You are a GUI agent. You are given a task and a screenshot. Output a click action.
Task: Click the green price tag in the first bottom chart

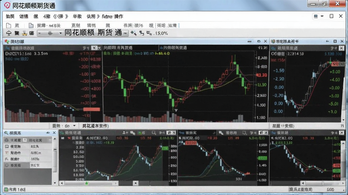pos(165,148)
